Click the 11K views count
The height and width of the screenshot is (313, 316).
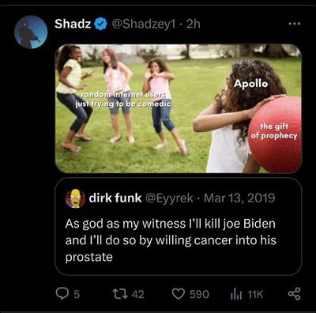(255, 294)
